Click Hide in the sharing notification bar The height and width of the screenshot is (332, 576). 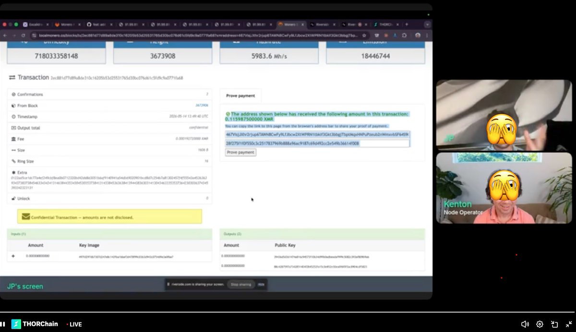point(261,285)
